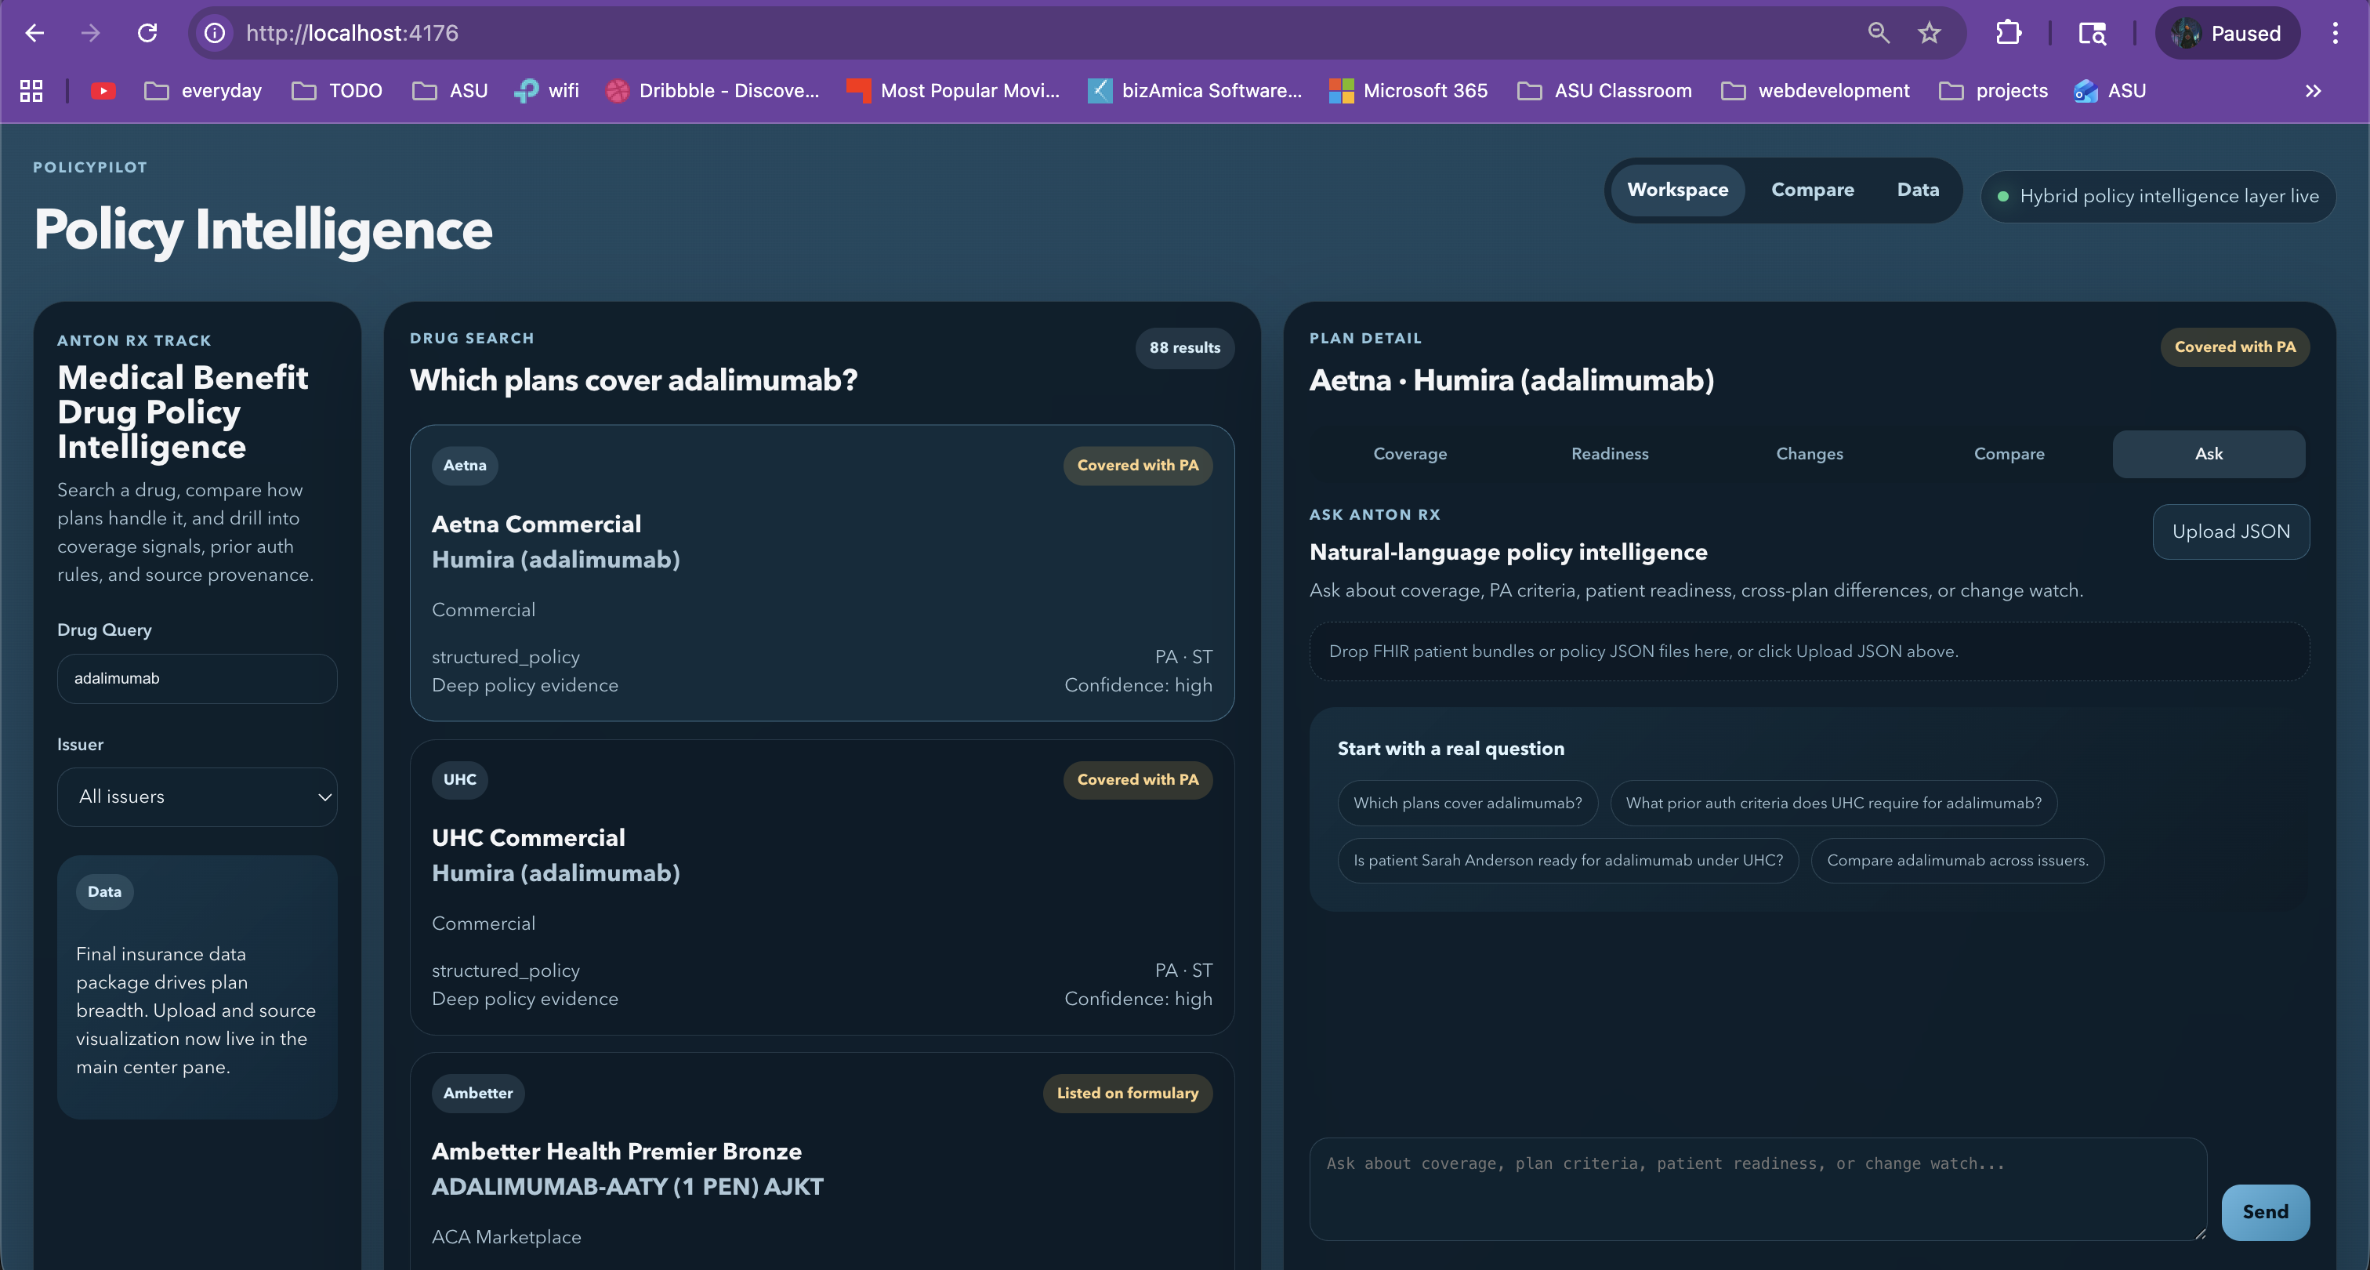This screenshot has height=1270, width=2370.
Task: Click the browser reload icon
Action: [147, 33]
